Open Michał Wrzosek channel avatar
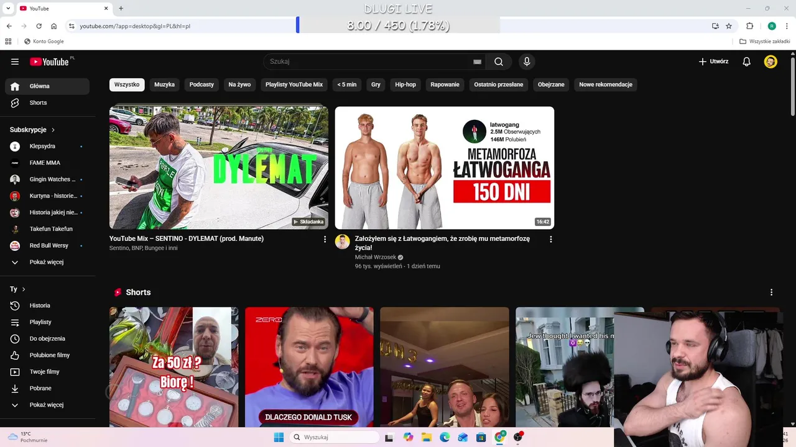This screenshot has height=447, width=796. pyautogui.click(x=343, y=242)
